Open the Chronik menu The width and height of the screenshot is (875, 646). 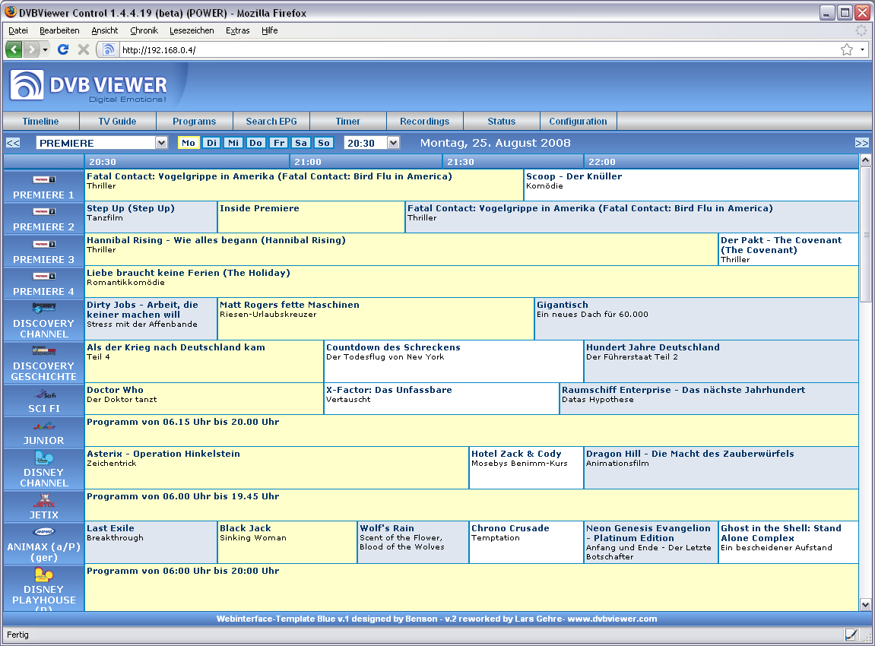(x=144, y=30)
